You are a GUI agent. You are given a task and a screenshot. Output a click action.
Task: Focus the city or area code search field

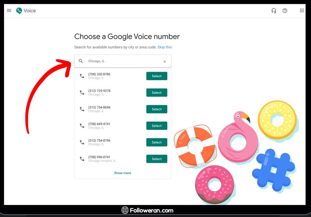[123, 61]
